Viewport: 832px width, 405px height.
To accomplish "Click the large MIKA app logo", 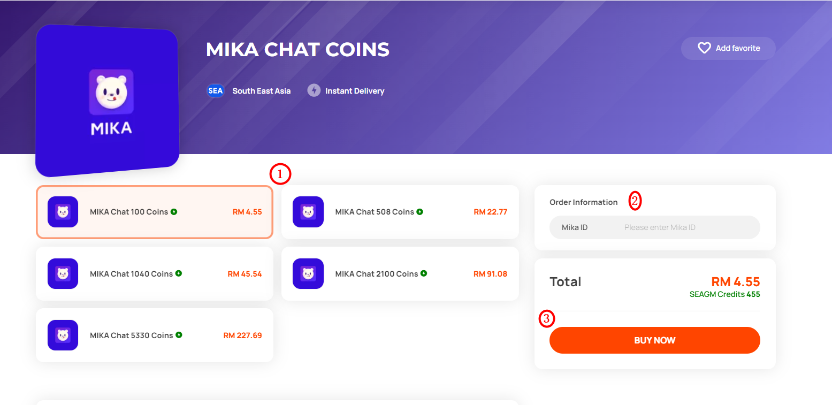I will 108,101.
